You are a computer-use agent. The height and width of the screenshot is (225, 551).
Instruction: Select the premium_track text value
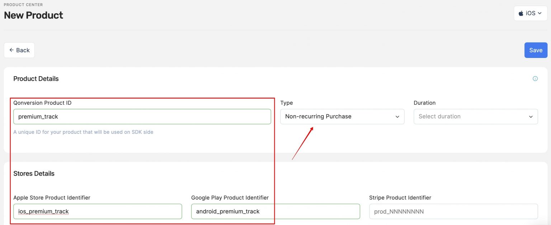(x=38, y=116)
